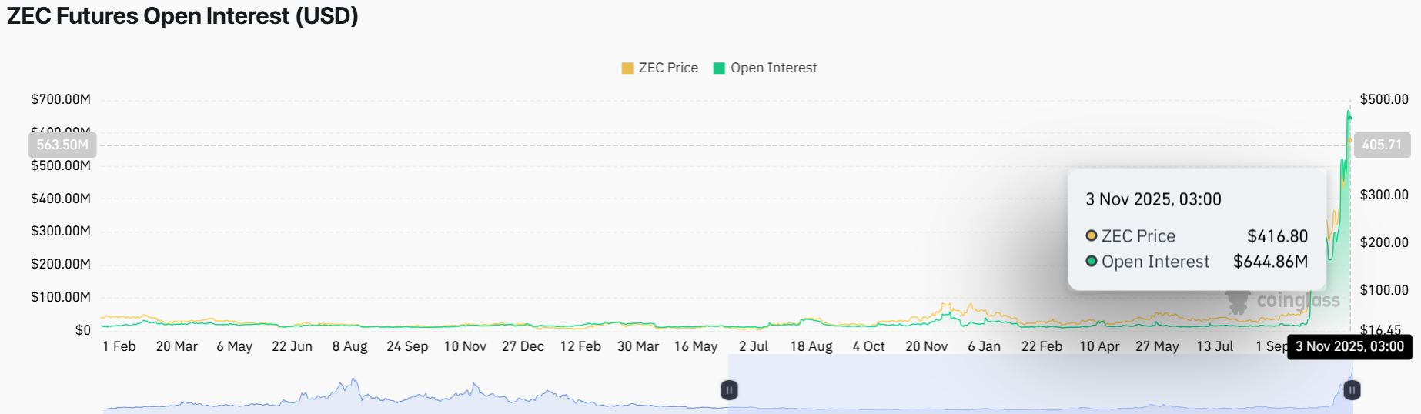Toggle the Open Interest series label

click(774, 68)
